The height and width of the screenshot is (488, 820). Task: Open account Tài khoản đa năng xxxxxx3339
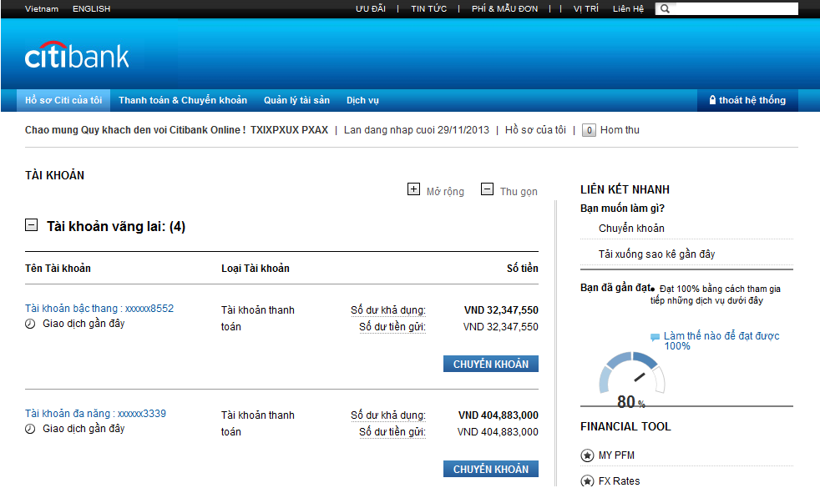[96, 414]
